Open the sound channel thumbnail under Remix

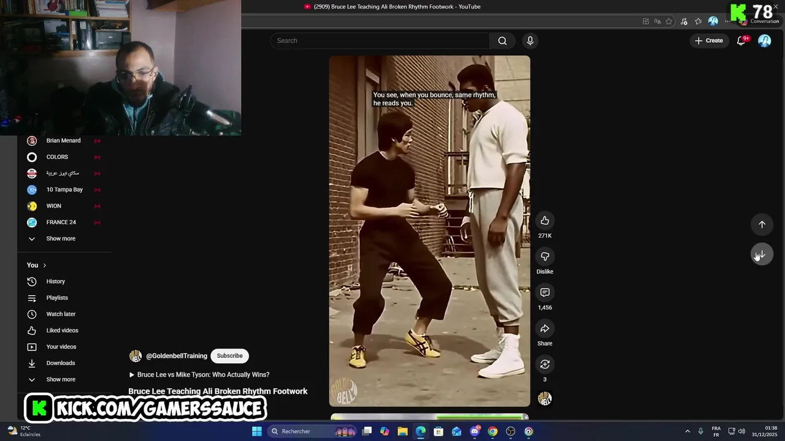[x=545, y=399]
